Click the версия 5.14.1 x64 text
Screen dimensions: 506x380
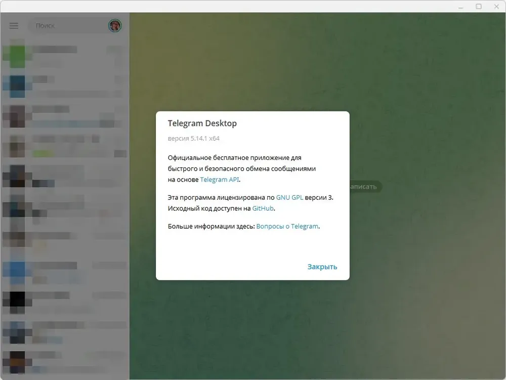(x=194, y=138)
